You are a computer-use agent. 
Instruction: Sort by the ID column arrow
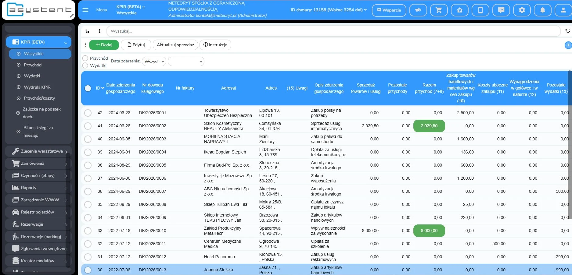pos(103,88)
